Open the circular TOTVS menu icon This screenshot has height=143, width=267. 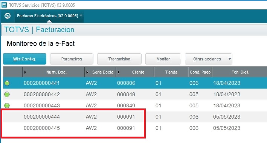click(8, 16)
